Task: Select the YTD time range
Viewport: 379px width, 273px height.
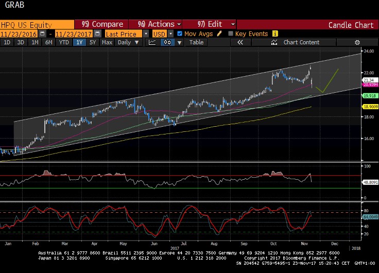Action: tap(64, 42)
